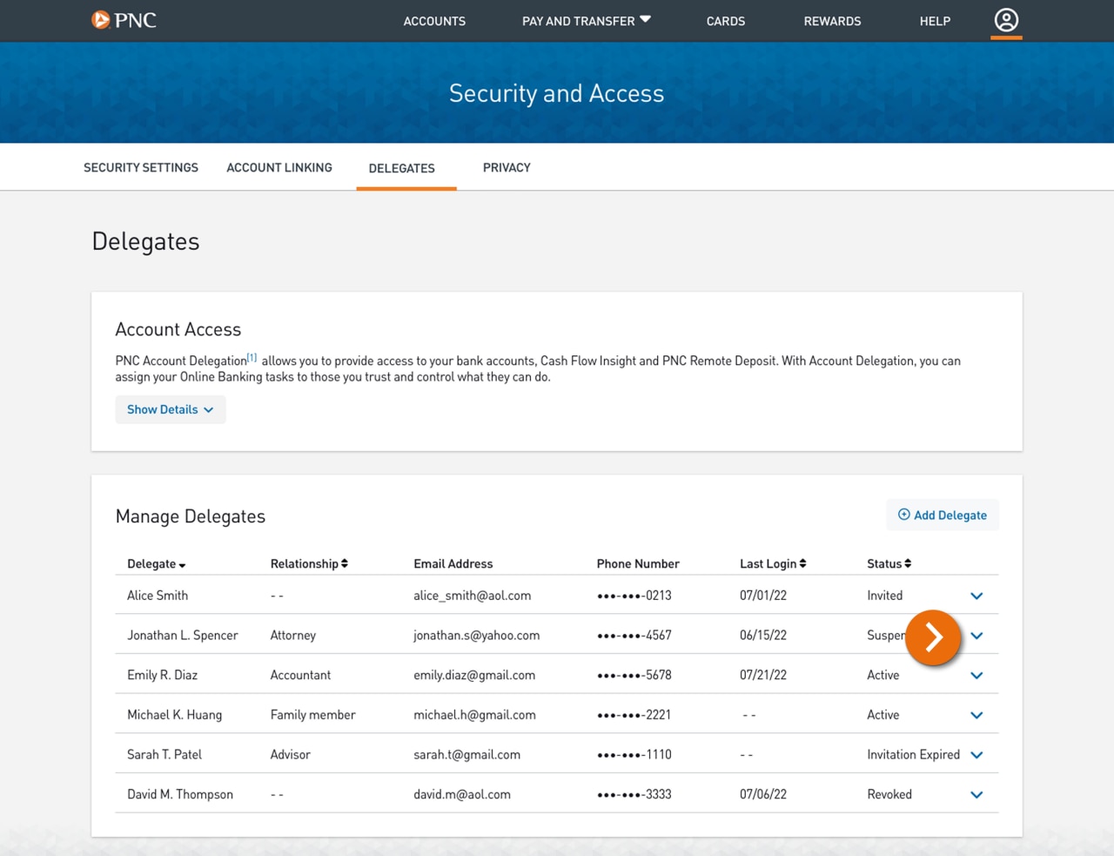The width and height of the screenshot is (1114, 856).
Task: Expand details for Alice Smith
Action: (976, 596)
